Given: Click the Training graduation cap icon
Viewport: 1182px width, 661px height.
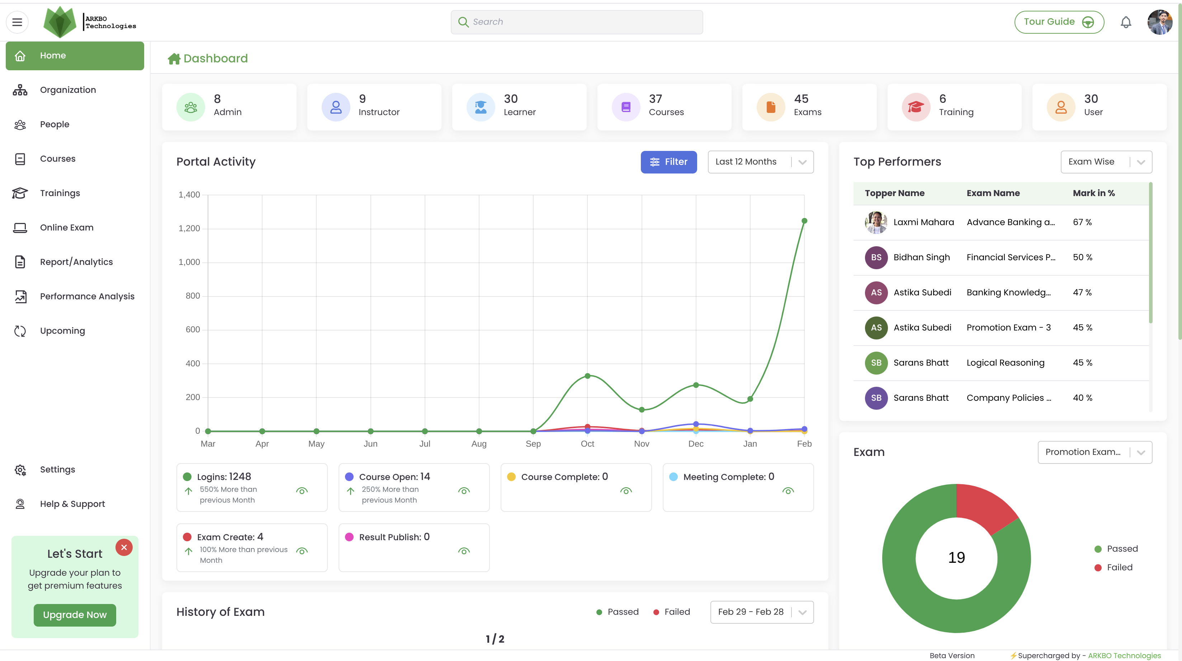Looking at the screenshot, I should click(x=916, y=107).
